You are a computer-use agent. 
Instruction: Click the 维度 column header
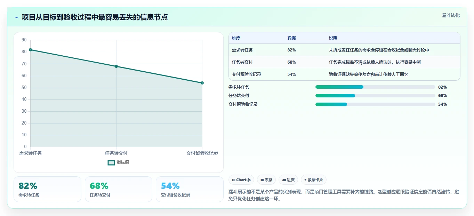(236, 38)
